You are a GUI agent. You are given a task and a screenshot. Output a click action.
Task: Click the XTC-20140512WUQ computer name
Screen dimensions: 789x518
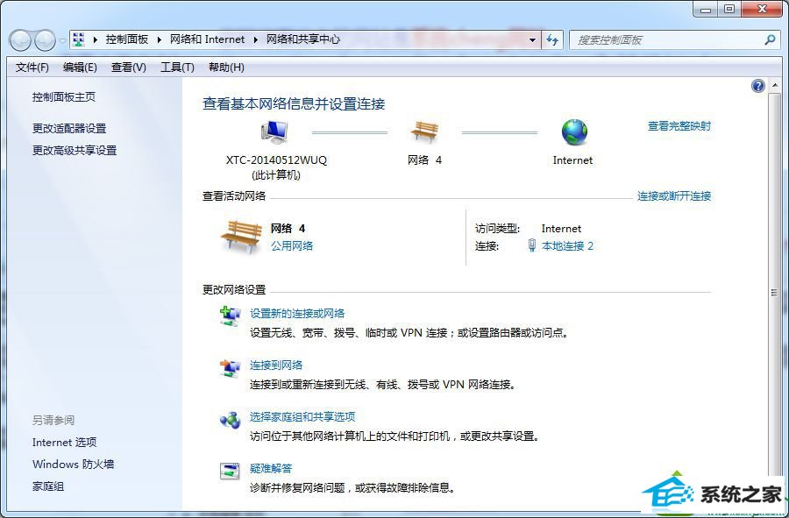[x=276, y=160]
